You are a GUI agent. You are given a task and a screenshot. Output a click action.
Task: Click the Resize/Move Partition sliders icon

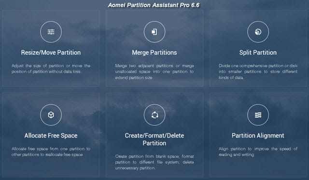tap(51, 32)
